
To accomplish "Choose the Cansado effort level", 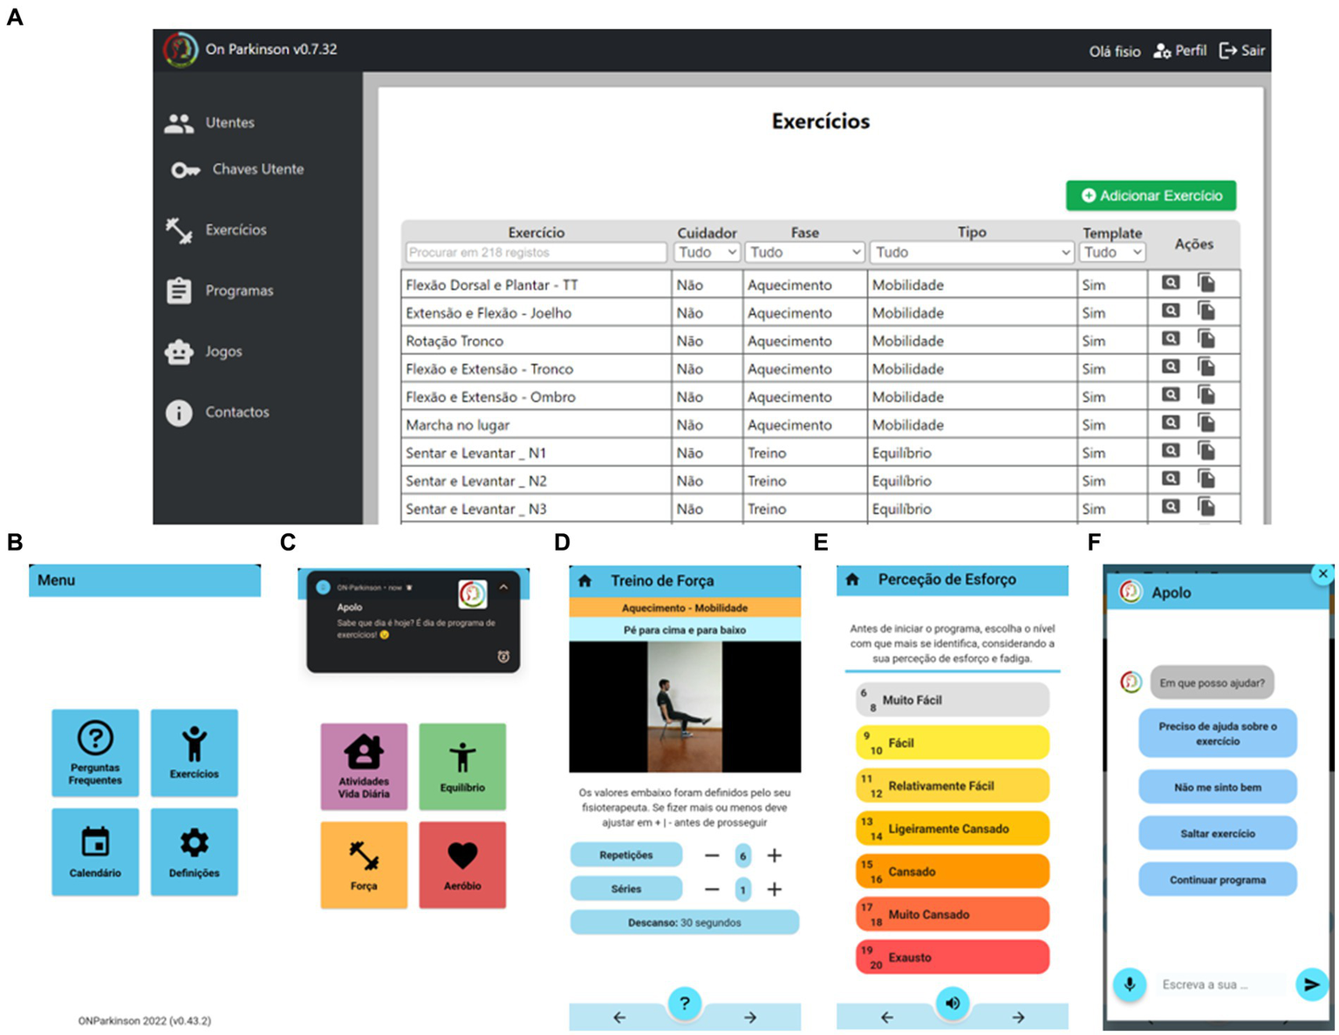I will pyautogui.click(x=952, y=872).
